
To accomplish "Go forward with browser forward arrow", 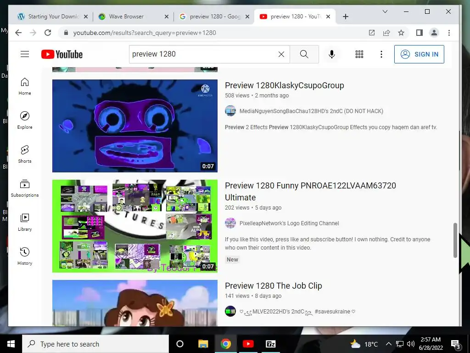I will point(33,33).
